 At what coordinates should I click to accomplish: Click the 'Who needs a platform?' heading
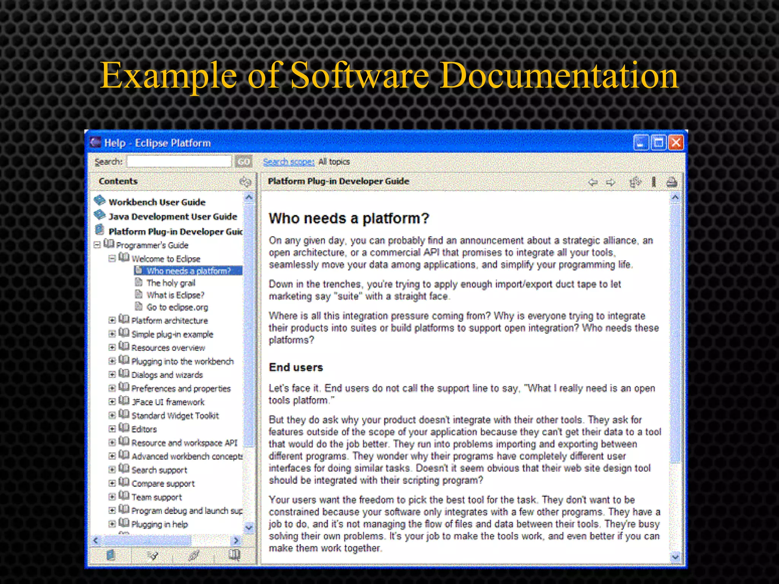coord(349,218)
